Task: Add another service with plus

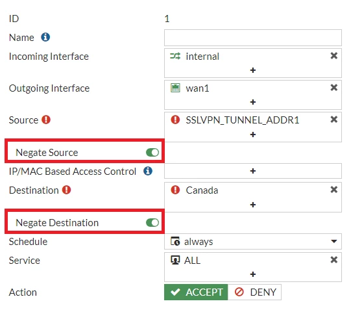Action: [x=253, y=274]
